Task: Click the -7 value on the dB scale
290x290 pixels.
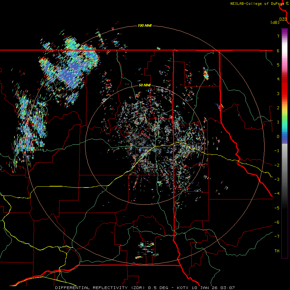Action: (x=277, y=237)
